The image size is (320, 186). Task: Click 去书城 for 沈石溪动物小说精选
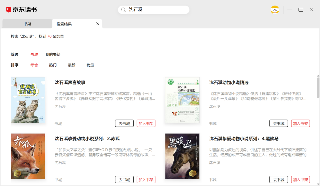click(x=279, y=124)
